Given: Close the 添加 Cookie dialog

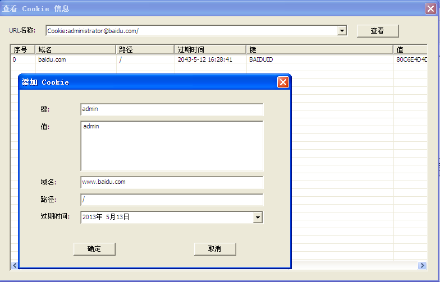Looking at the screenshot, I should pos(283,82).
